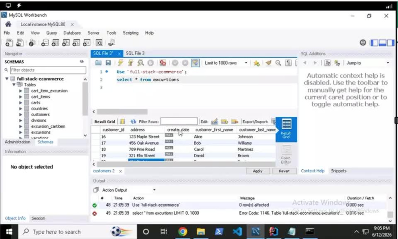Open the Session tab
Viewport: 398px width, 239px height.
pyautogui.click(x=38, y=218)
